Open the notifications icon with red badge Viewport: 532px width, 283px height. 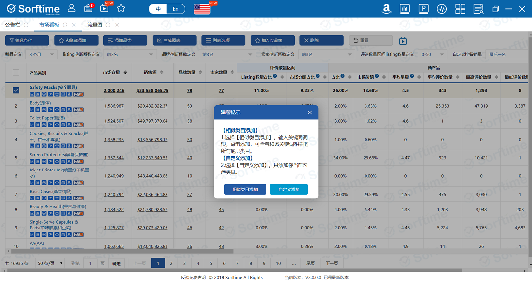tap(89, 8)
